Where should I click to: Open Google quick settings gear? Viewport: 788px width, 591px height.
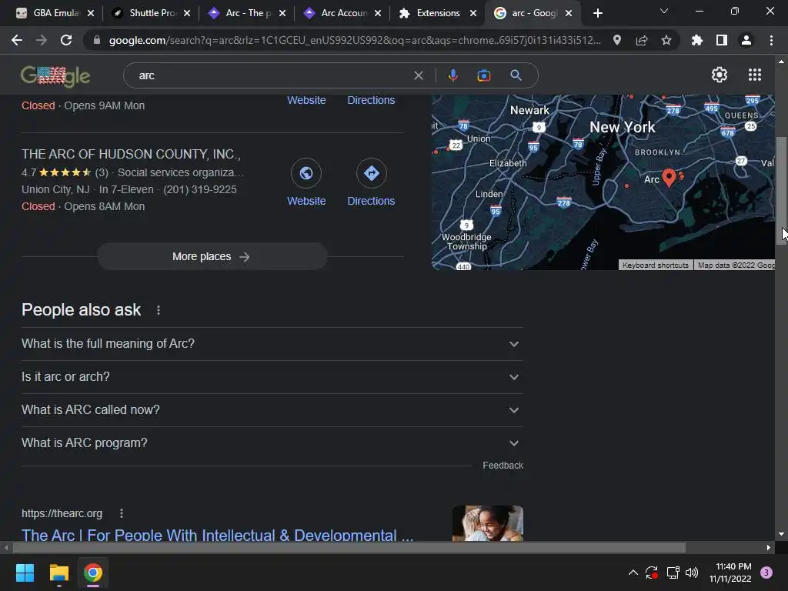tap(720, 75)
